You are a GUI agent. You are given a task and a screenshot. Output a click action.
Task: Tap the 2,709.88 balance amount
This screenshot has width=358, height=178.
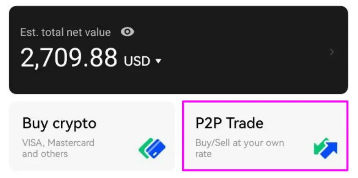(69, 57)
